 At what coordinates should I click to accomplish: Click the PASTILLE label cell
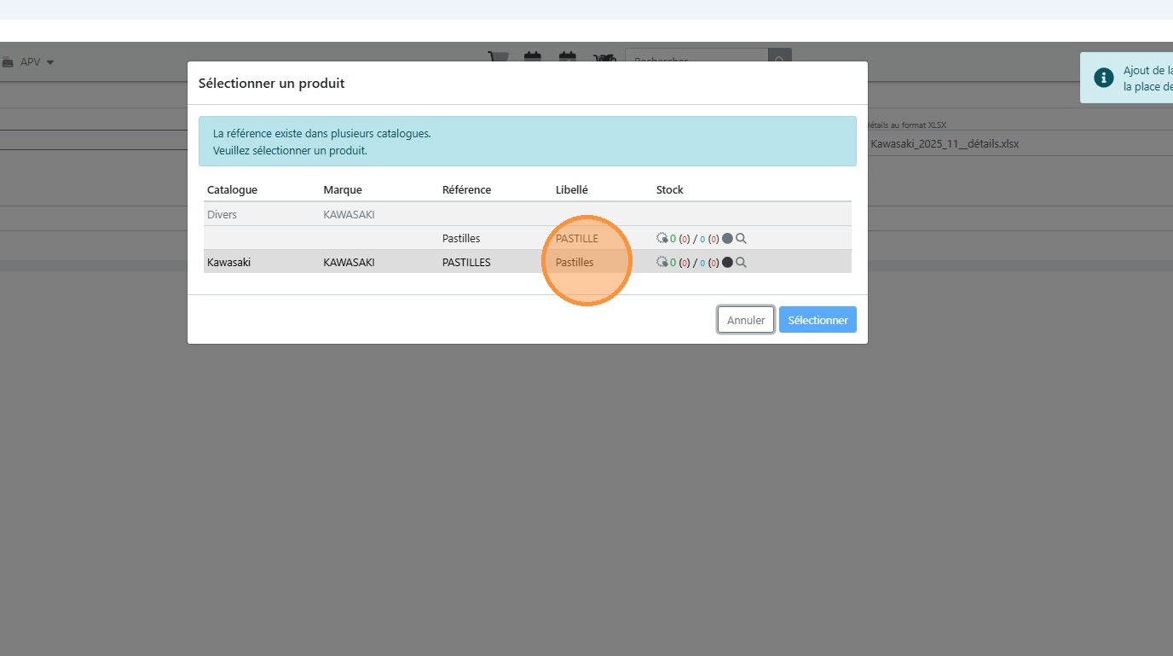coord(577,239)
